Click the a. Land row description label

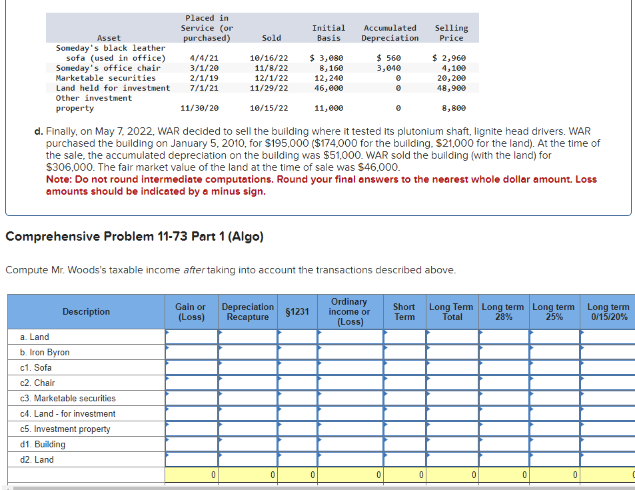tap(37, 337)
